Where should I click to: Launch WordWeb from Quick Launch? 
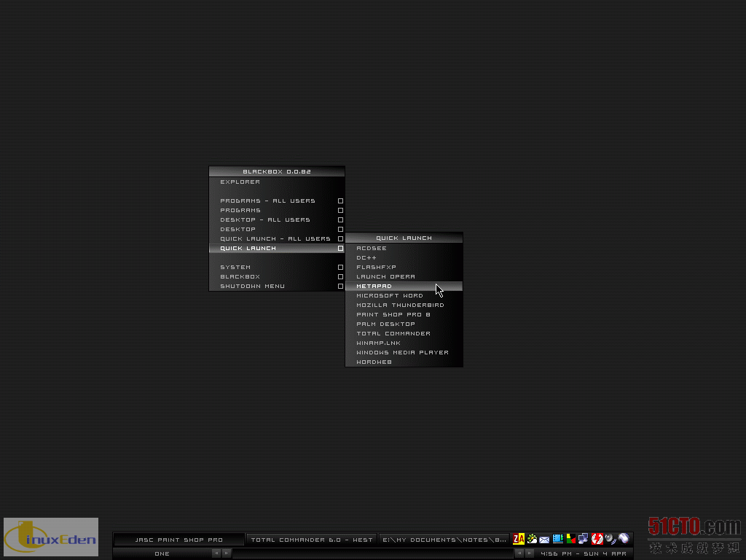(x=404, y=362)
